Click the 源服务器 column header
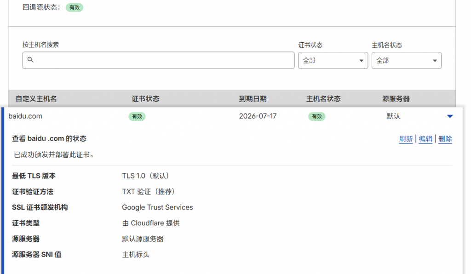The image size is (471, 274). click(396, 99)
